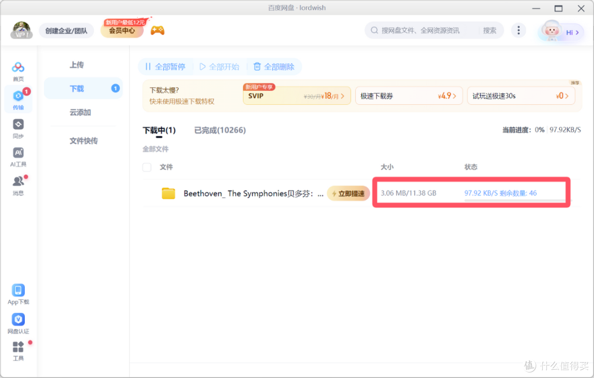Open the SVIP ¥18/月 offer
The height and width of the screenshot is (378, 594).
(296, 96)
